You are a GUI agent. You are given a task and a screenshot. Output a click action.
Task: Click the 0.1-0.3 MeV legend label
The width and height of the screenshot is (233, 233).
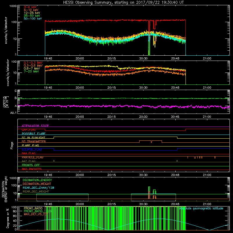pos(33,63)
